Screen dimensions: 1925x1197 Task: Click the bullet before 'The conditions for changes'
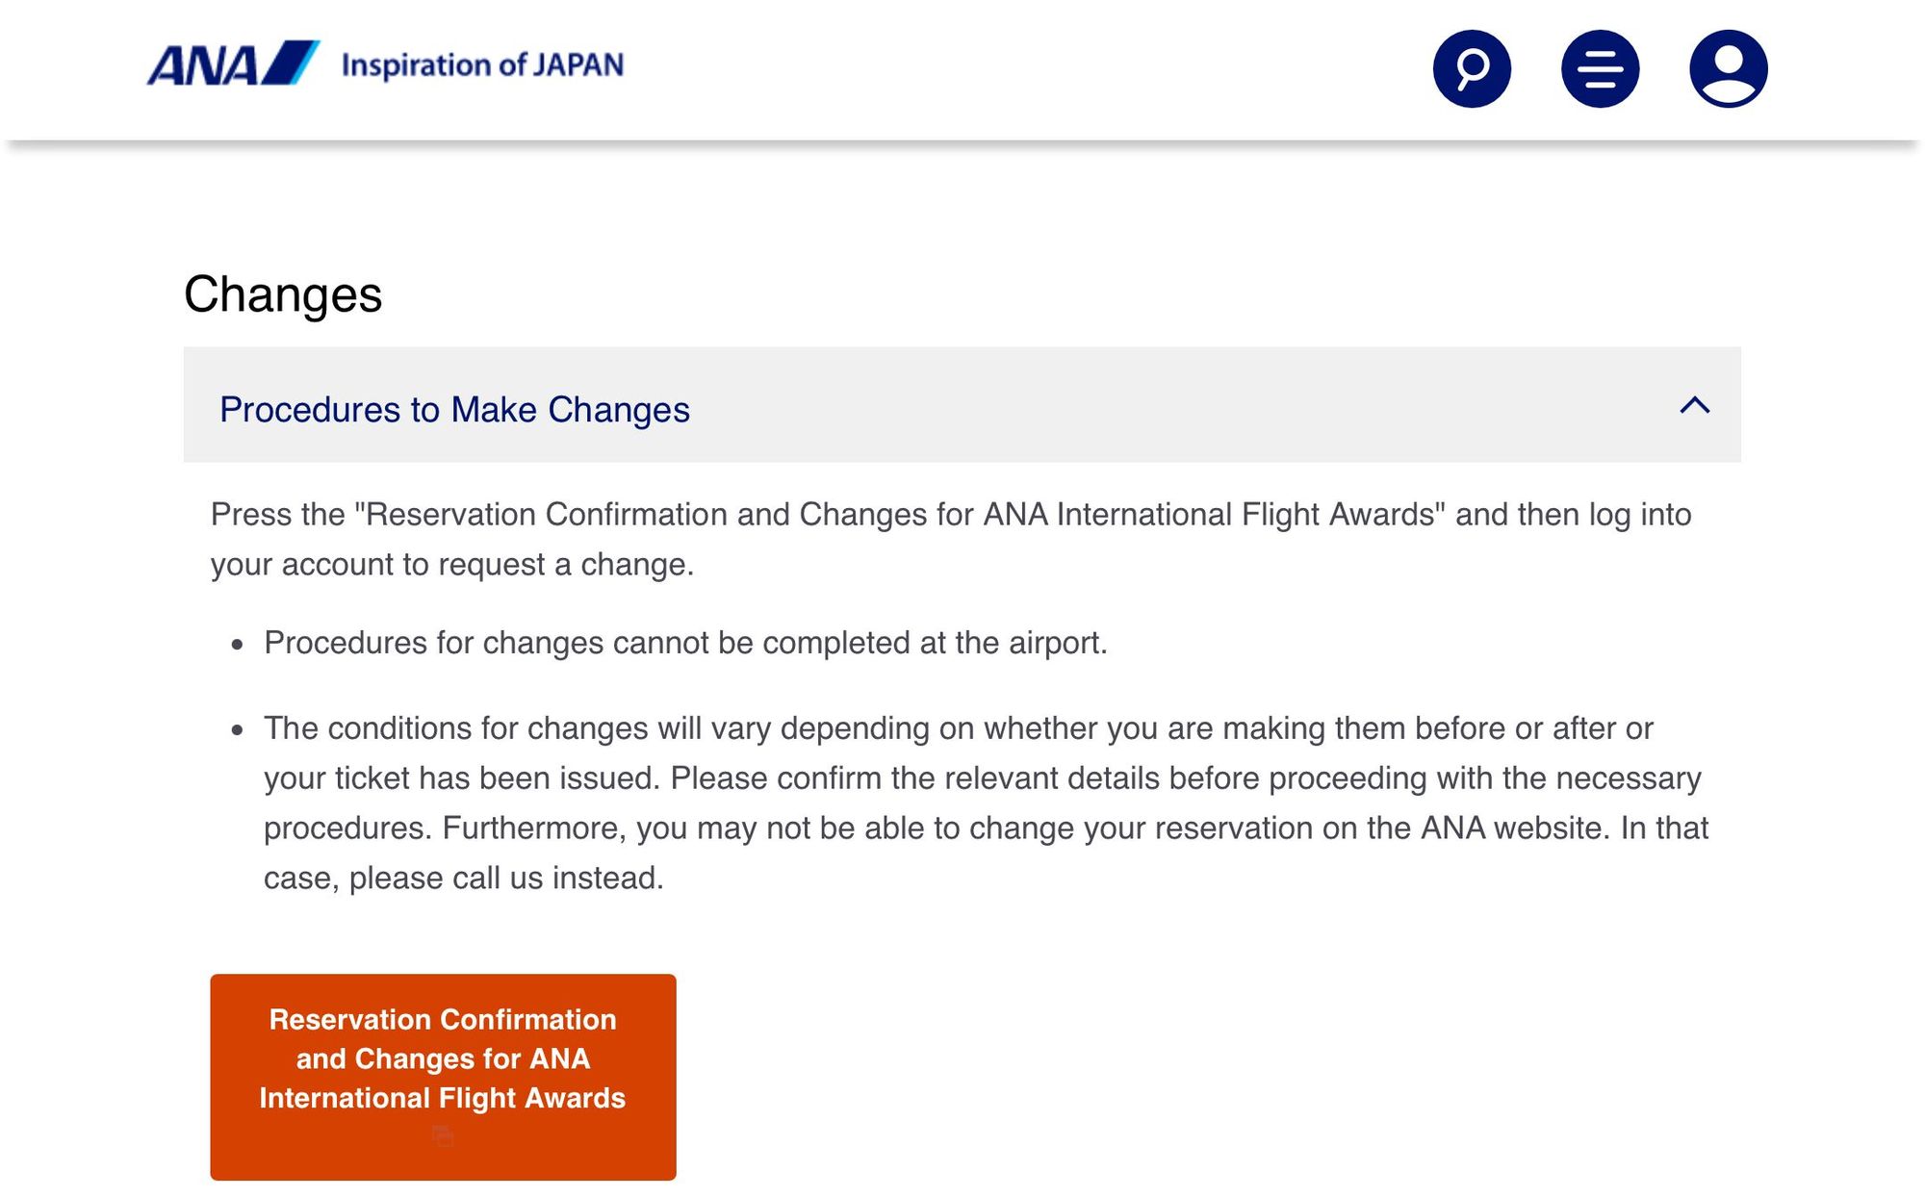pos(238,730)
